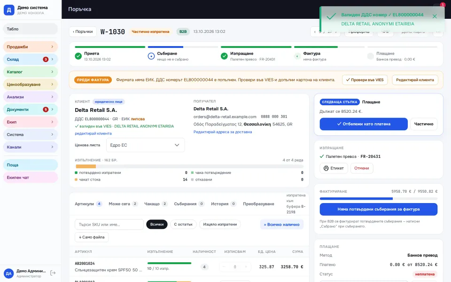The height and width of the screenshot is (282, 451).
Task: Click the Отмени shipment button
Action: click(362, 168)
